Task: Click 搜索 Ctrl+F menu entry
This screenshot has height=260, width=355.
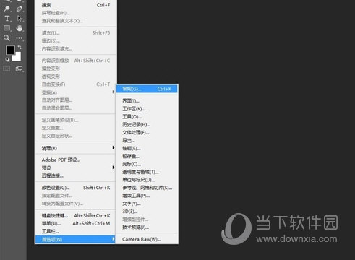Action: tap(76, 5)
